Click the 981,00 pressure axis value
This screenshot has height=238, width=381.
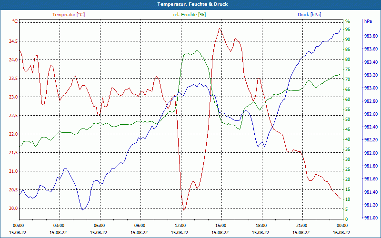pos(371,218)
